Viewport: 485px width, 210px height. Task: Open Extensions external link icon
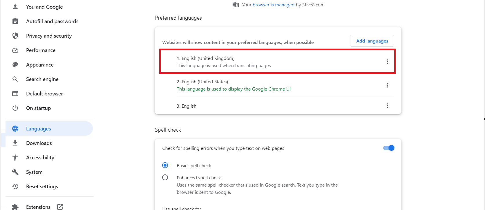point(60,207)
